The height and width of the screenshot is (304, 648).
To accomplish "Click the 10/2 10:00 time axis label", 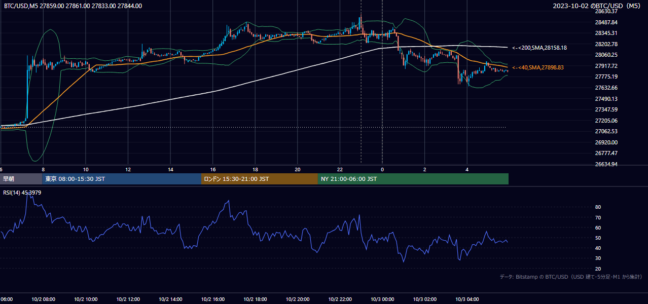I will tap(86, 299).
